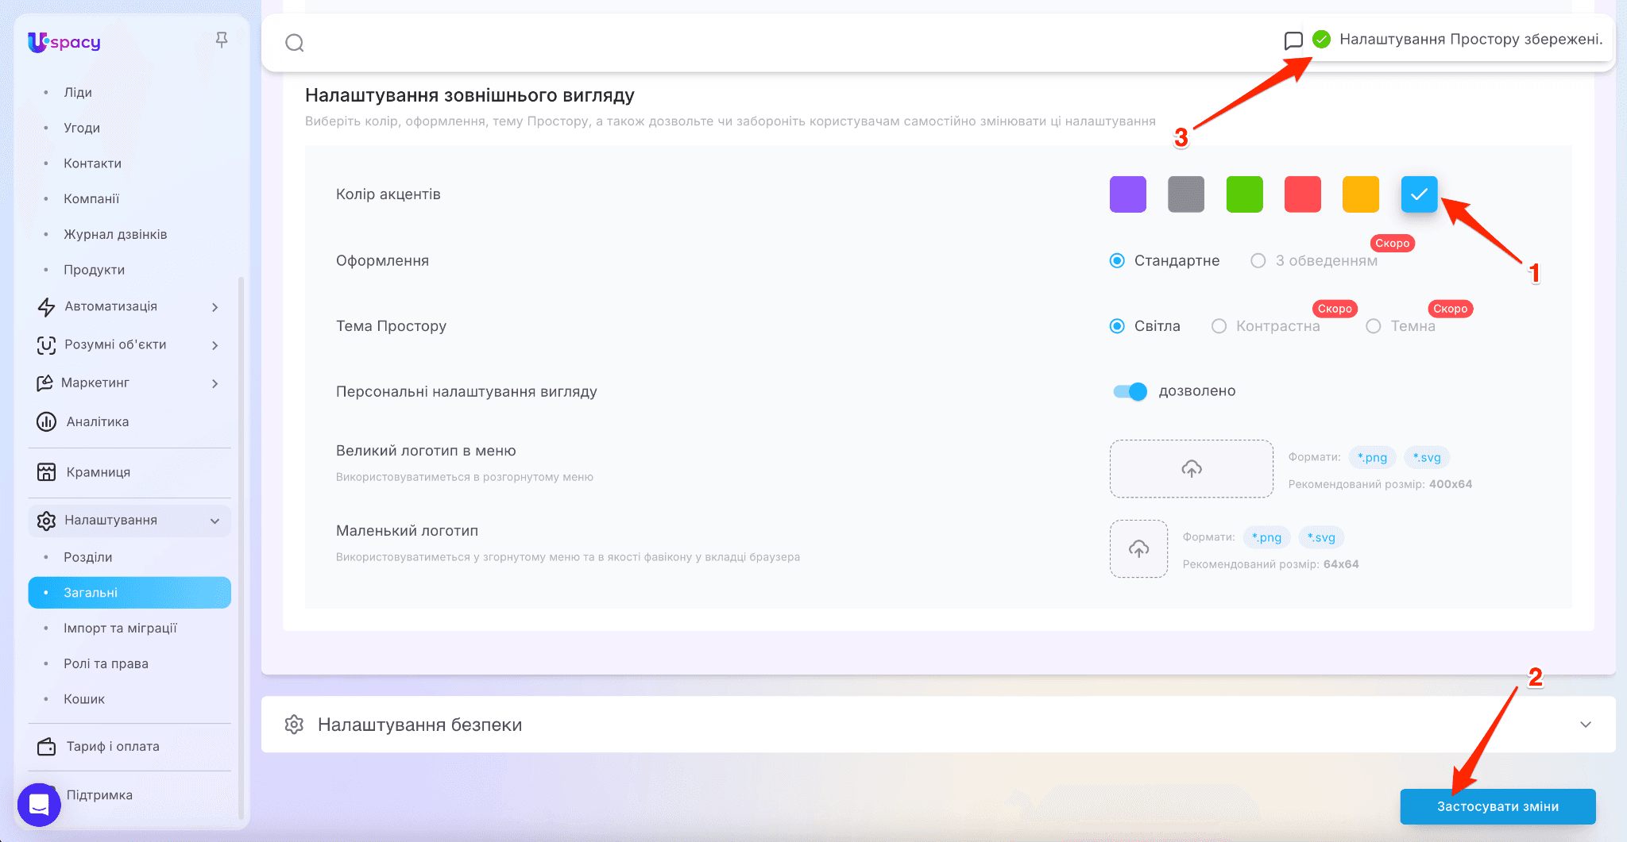Choose the red accent color
This screenshot has height=842, width=1627.
tap(1303, 194)
